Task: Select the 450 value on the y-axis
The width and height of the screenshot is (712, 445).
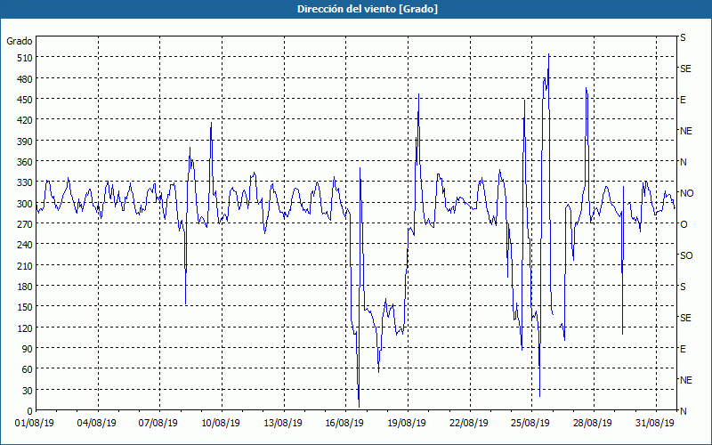Action: pyautogui.click(x=25, y=100)
